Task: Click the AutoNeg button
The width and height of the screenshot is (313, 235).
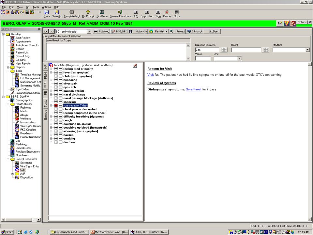Action: coord(102,31)
